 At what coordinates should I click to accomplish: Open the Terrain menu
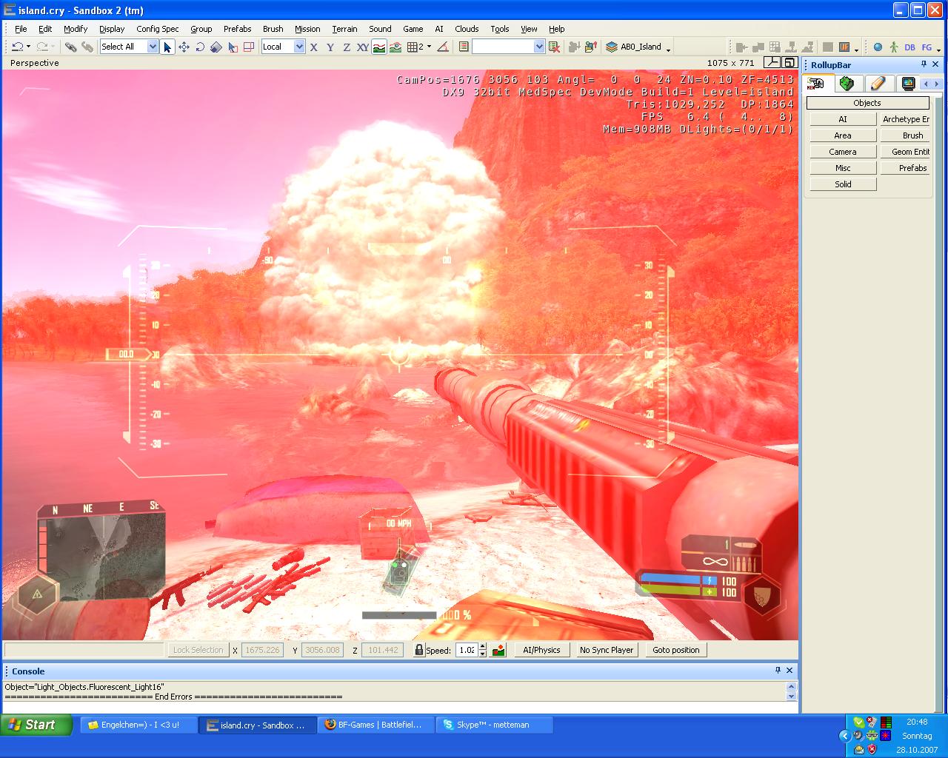coord(344,29)
